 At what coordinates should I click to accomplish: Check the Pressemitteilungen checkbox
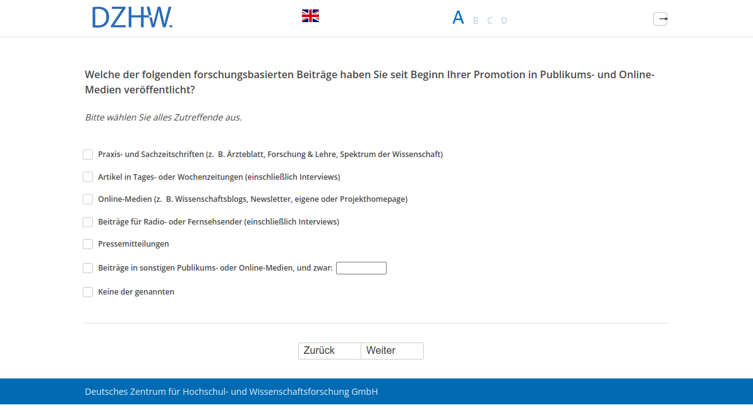(88, 244)
